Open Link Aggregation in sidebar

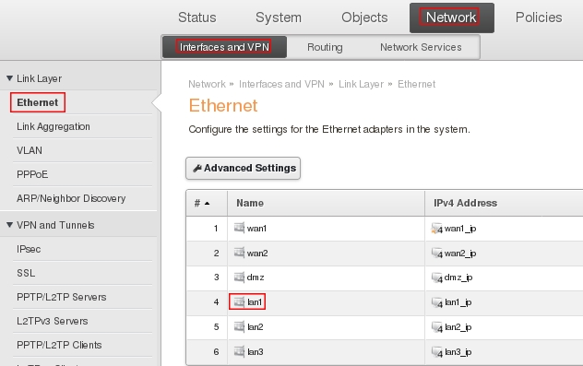54,126
